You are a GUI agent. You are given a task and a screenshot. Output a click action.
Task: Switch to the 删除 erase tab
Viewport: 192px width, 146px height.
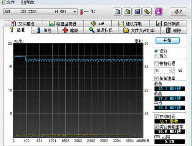tap(174, 30)
